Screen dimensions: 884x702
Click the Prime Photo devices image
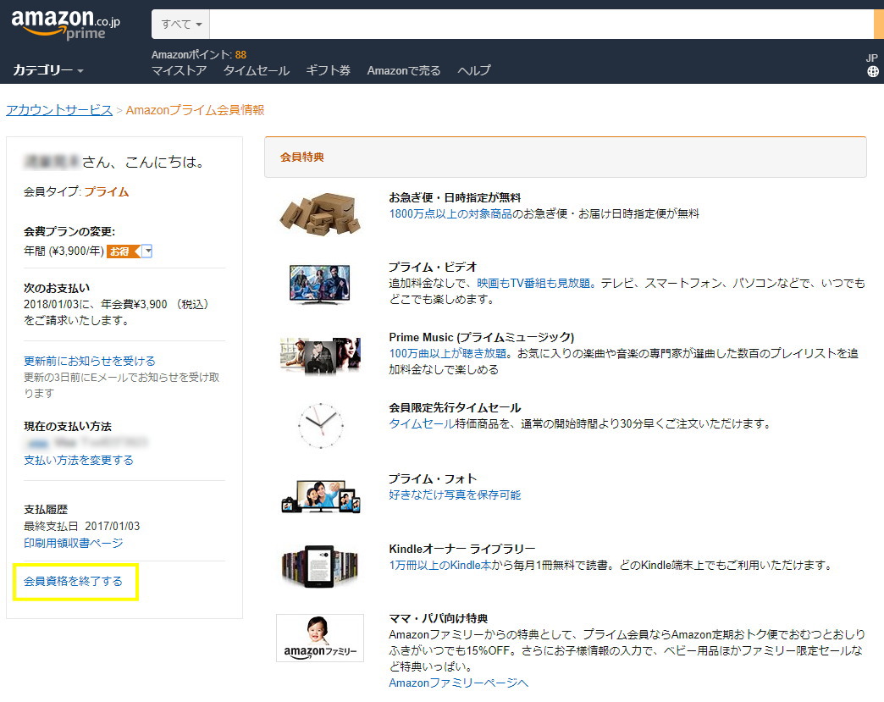[x=320, y=495]
